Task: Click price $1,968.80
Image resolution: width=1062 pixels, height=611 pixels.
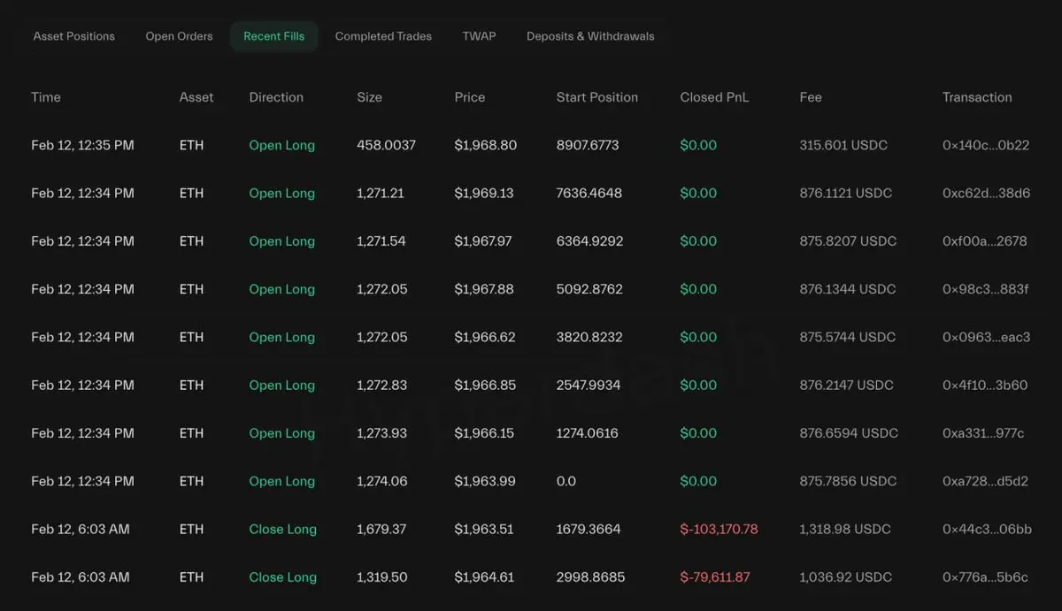Action: [485, 145]
